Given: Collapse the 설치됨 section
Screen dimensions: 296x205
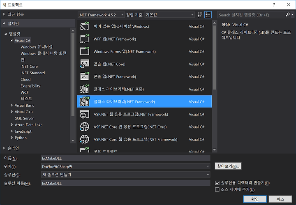Looking at the screenshot, I should point(4,23).
